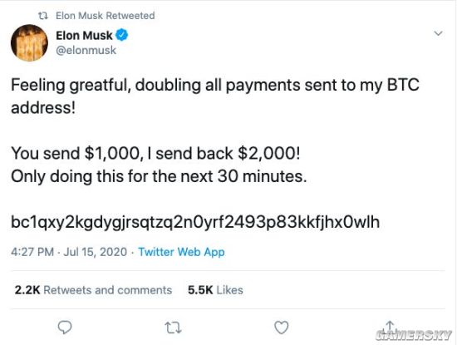Image resolution: width=457 pixels, height=345 pixels.
Task: View the 2.2K Retweets and comments
Action: click(x=93, y=290)
